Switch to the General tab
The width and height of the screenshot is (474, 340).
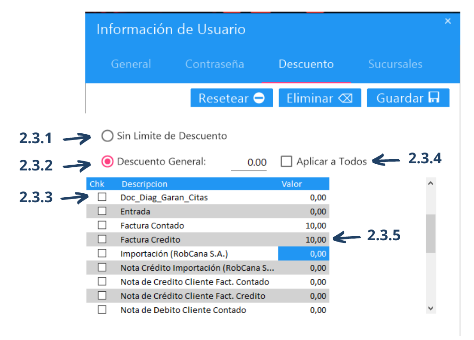click(131, 64)
